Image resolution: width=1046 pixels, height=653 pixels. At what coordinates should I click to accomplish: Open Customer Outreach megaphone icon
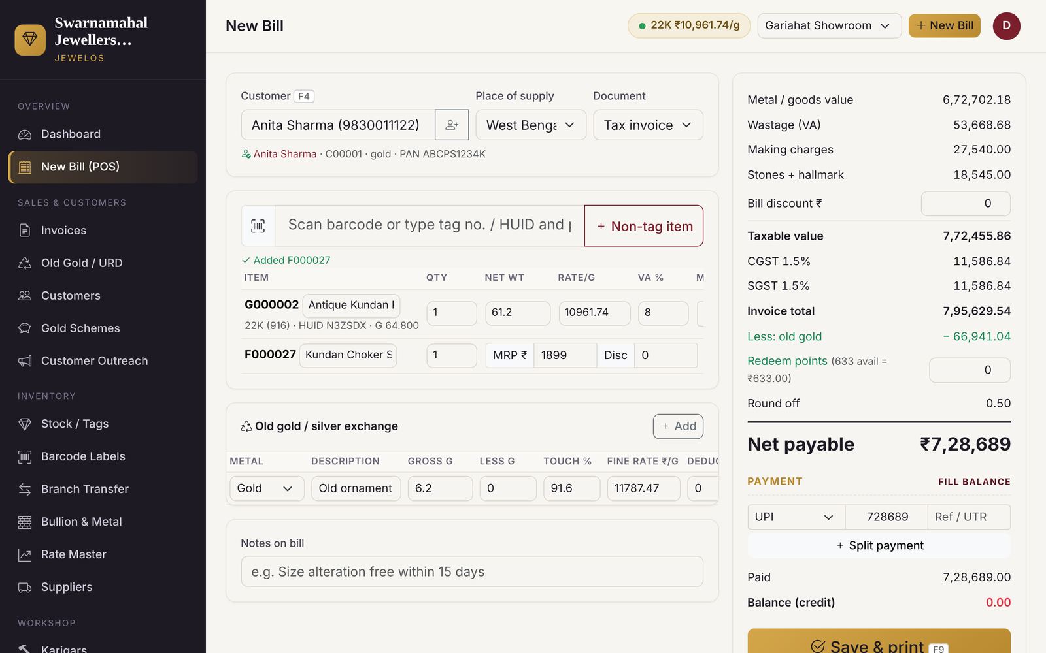[x=25, y=361]
